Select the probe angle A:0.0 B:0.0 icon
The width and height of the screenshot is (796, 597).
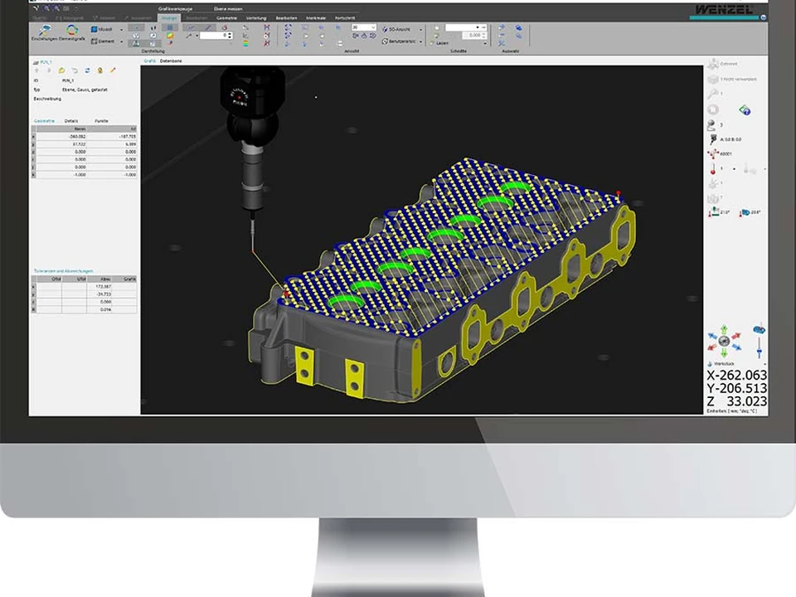pyautogui.click(x=713, y=139)
